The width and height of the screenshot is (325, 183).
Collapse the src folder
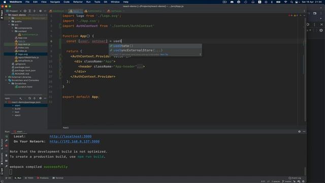click(9, 25)
